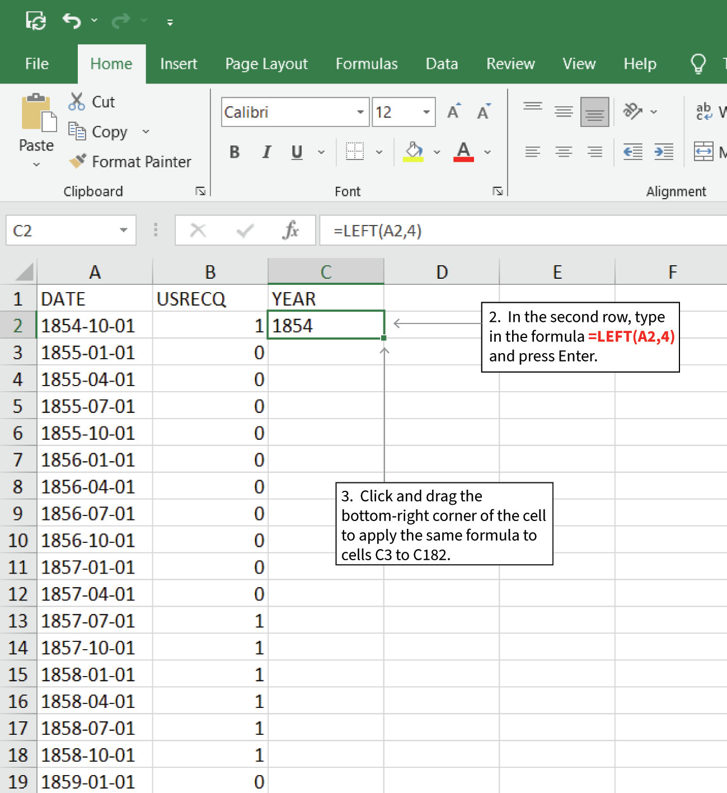The height and width of the screenshot is (793, 727).
Task: Activate the Format Painter brush
Action: 78,161
